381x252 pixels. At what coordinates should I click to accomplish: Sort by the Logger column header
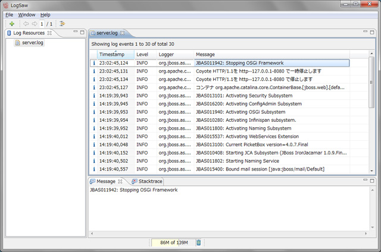tap(175, 54)
